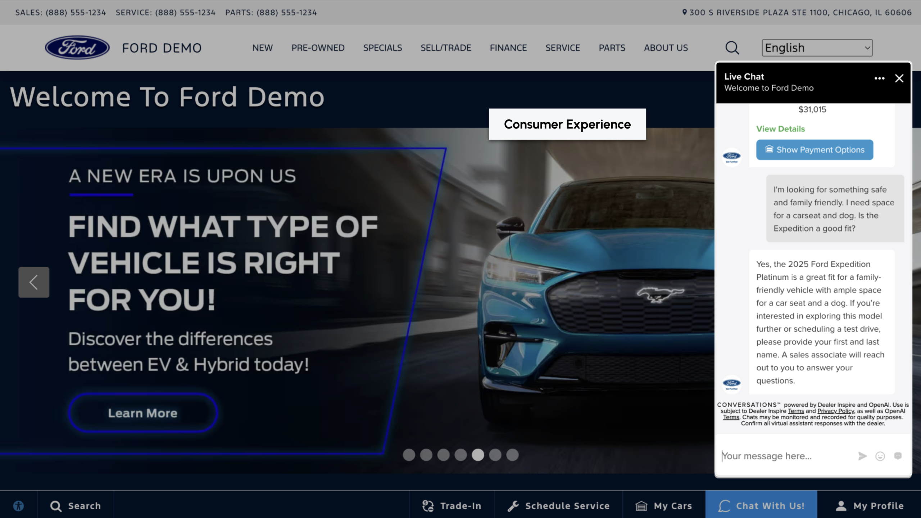Go to previous slide arrow
The height and width of the screenshot is (518, 921).
(x=34, y=282)
